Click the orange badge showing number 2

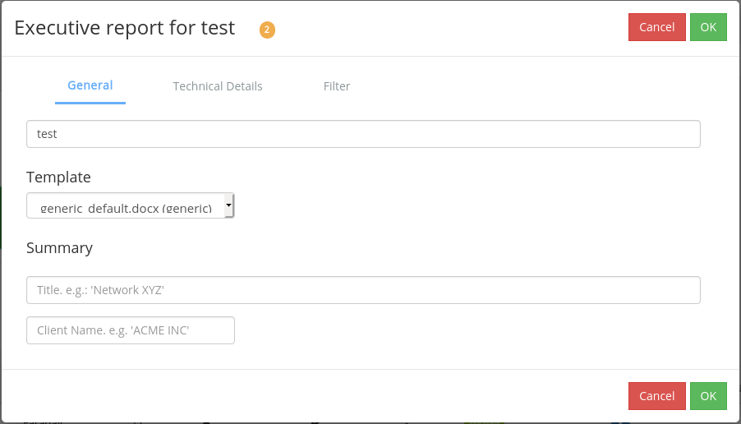267,30
